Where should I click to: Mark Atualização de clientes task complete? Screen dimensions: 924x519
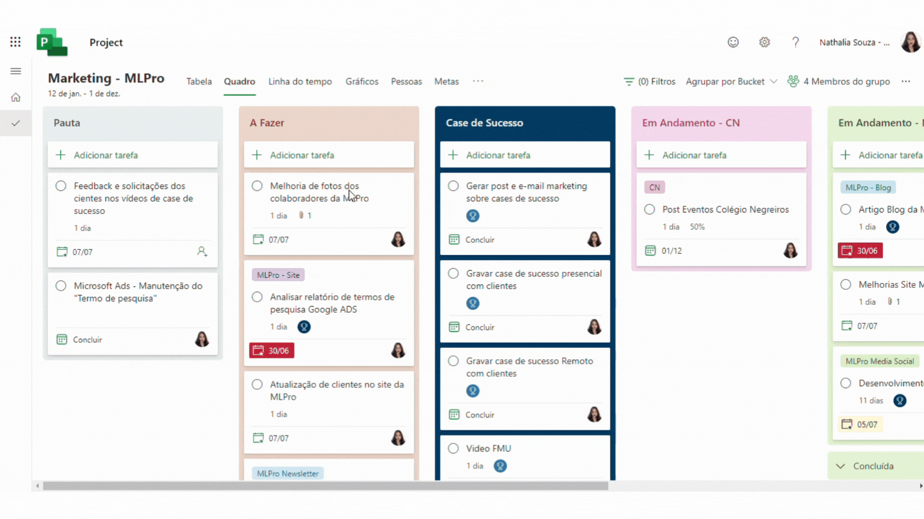click(257, 384)
